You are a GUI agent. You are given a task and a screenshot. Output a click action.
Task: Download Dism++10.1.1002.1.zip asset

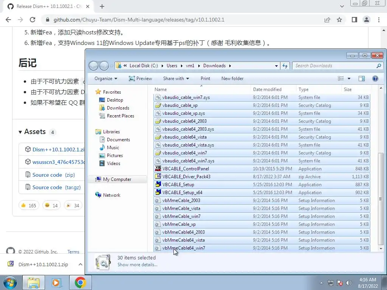pos(58,150)
